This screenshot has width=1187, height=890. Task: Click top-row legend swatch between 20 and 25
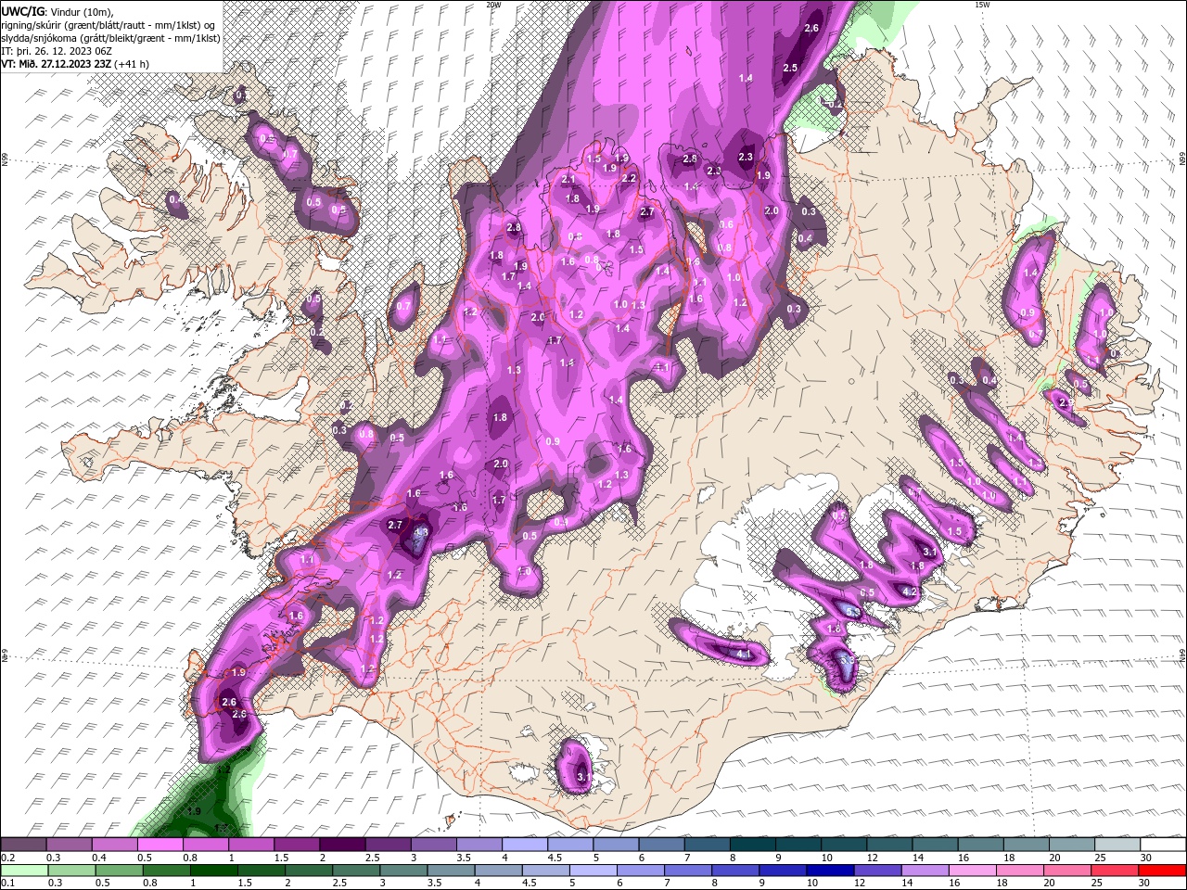(1071, 845)
